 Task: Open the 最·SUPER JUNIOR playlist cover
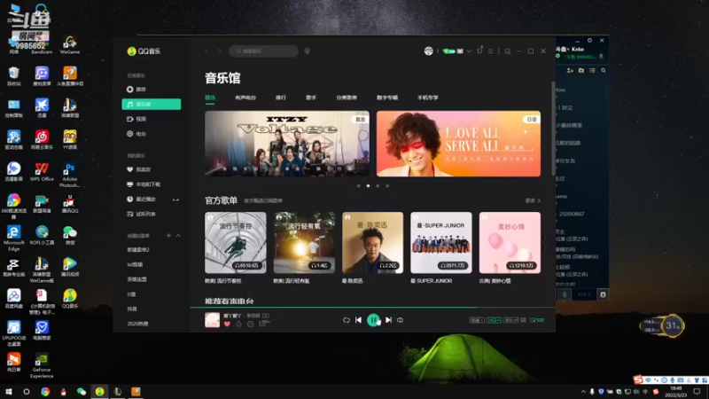coord(441,243)
